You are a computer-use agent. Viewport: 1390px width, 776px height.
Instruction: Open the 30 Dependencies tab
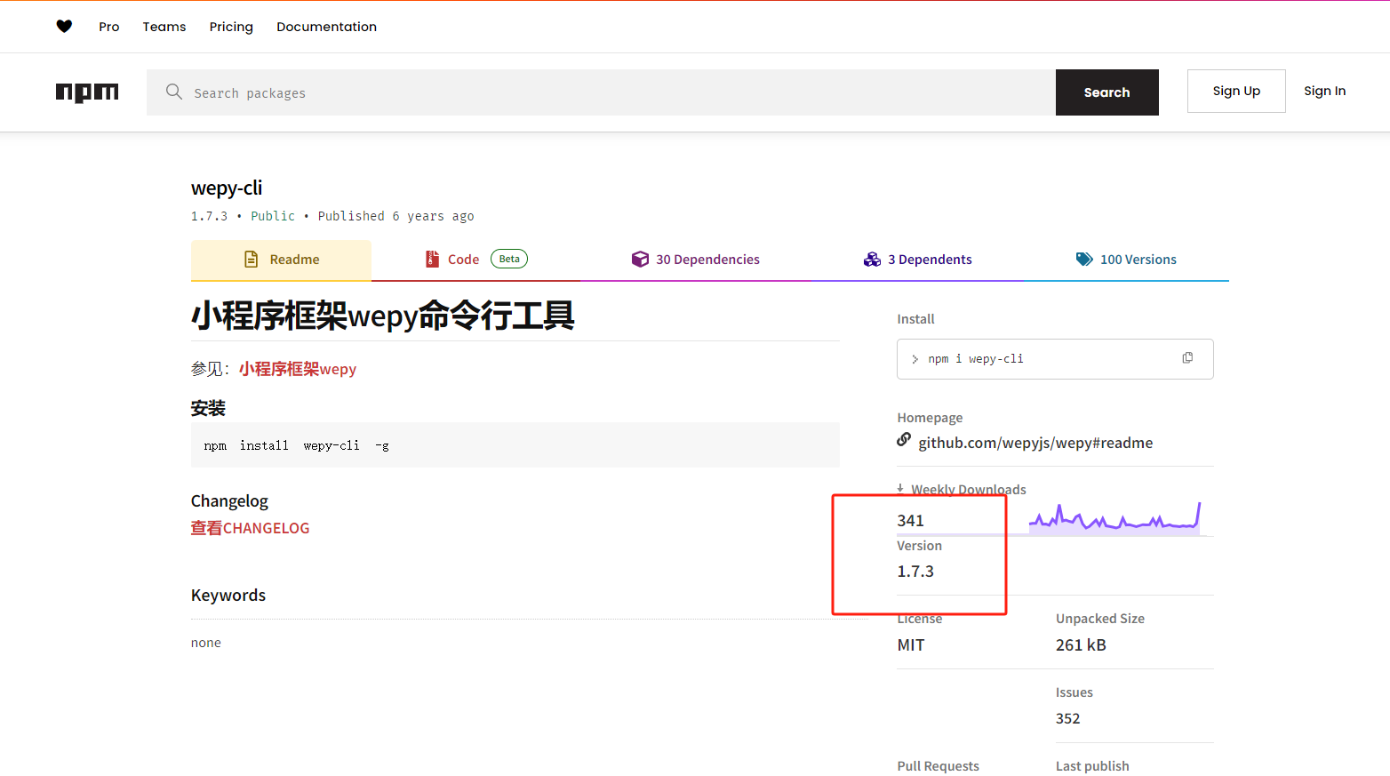coord(696,260)
